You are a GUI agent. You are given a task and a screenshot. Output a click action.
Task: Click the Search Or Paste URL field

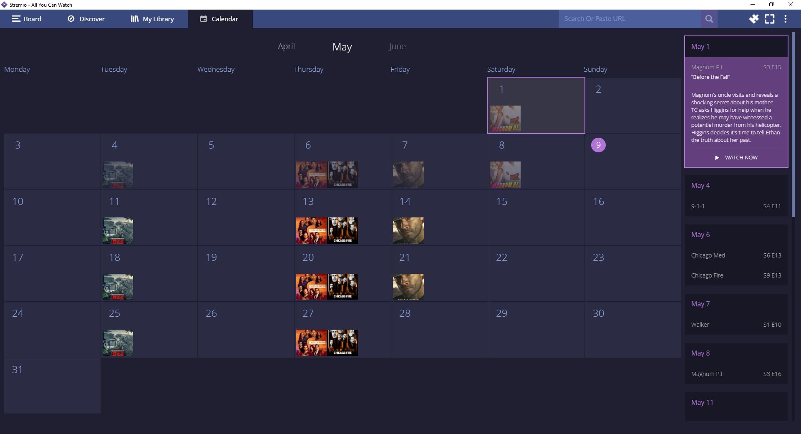(630, 19)
